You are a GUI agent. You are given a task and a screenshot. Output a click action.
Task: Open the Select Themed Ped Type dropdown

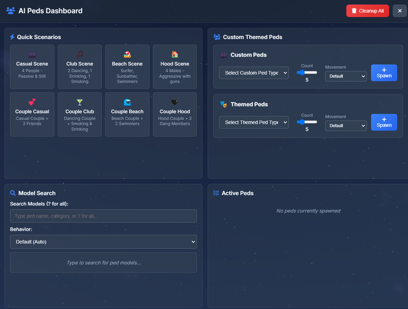(x=254, y=122)
